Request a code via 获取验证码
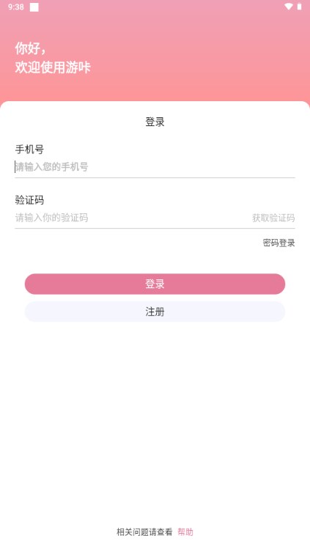Image resolution: width=310 pixels, height=552 pixels. (273, 218)
